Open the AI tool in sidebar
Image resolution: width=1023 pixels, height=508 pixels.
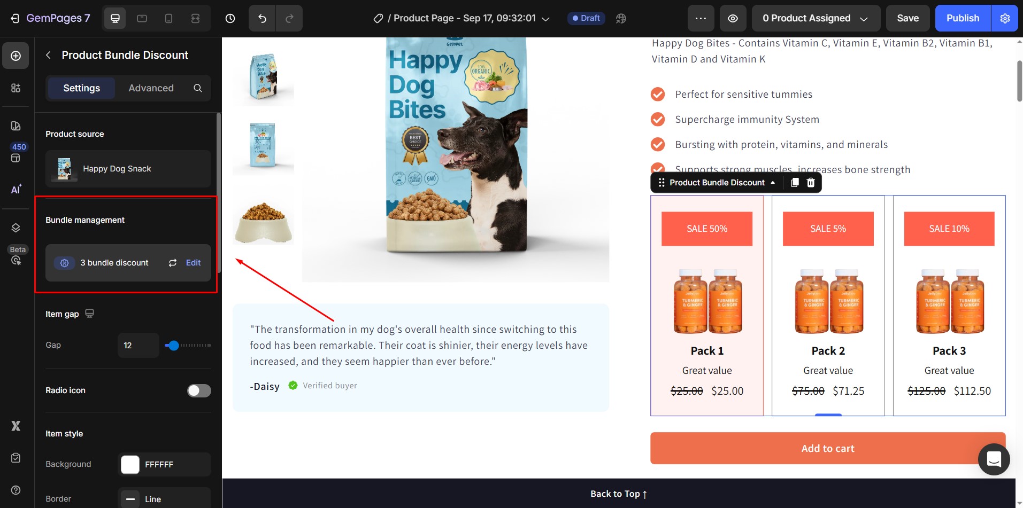click(16, 190)
